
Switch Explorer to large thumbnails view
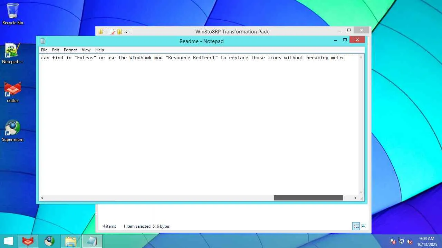click(364, 226)
